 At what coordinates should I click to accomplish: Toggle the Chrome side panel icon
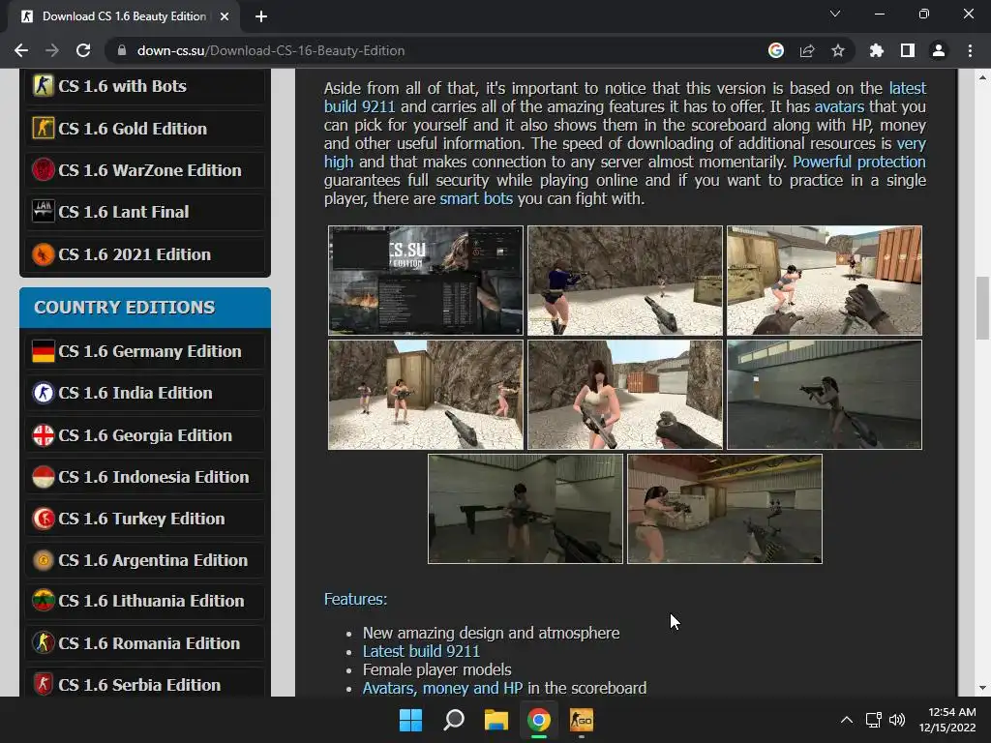coord(907,50)
